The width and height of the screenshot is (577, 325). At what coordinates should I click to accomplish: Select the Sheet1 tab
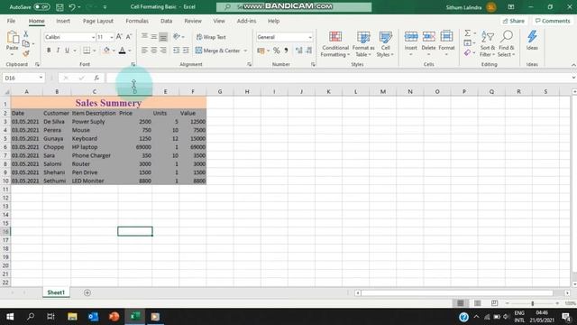coord(56,292)
